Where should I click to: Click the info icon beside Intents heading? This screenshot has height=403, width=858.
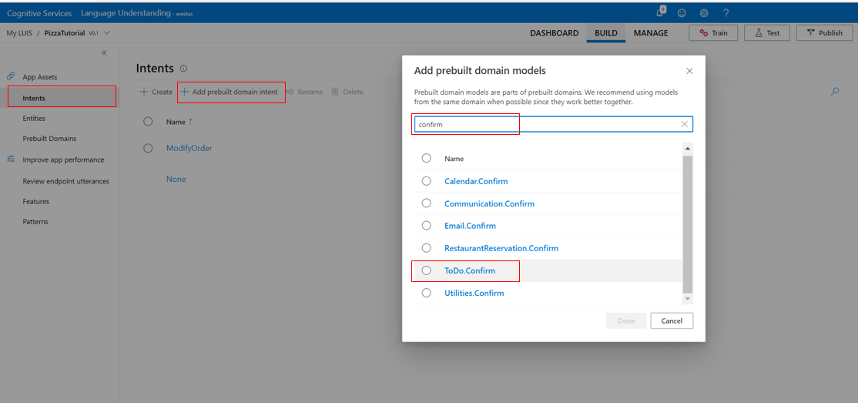183,69
